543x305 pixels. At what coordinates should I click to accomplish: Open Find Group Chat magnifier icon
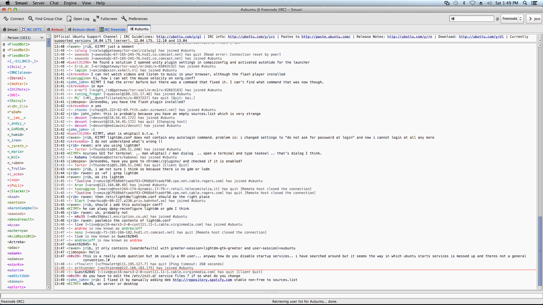(31, 19)
